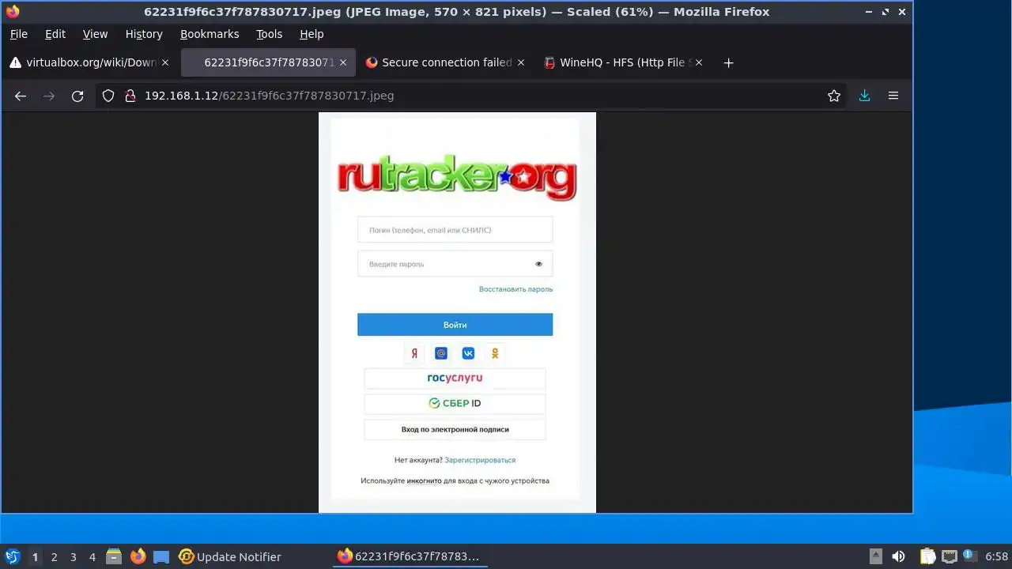Open the taskbar application start menu
The image size is (1012, 569).
pos(12,556)
